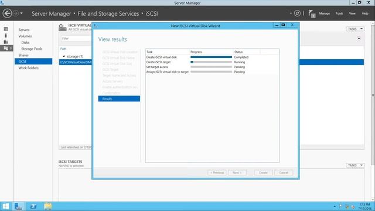Screen dimensions: 375x211
Task: Click the Path column header
Action: pos(63,49)
